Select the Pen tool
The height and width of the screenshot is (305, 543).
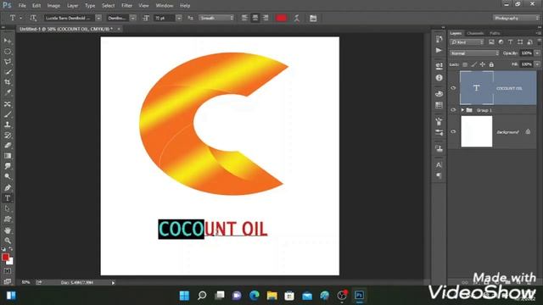click(x=8, y=188)
